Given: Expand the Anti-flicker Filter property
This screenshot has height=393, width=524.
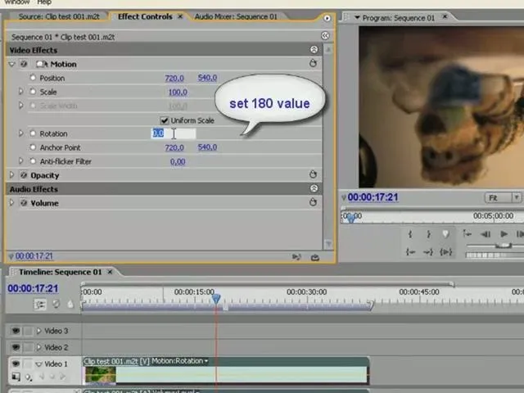Looking at the screenshot, I should (20, 161).
